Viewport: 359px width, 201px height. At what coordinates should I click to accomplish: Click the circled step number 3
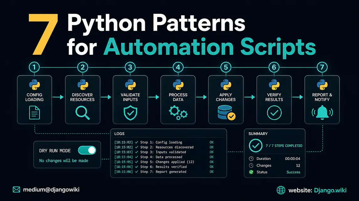tap(130, 67)
